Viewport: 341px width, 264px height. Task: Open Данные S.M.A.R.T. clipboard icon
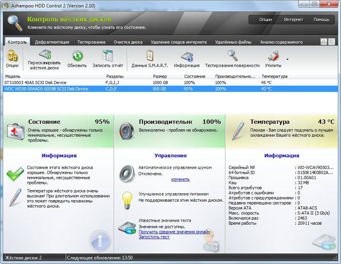pyautogui.click(x=150, y=56)
